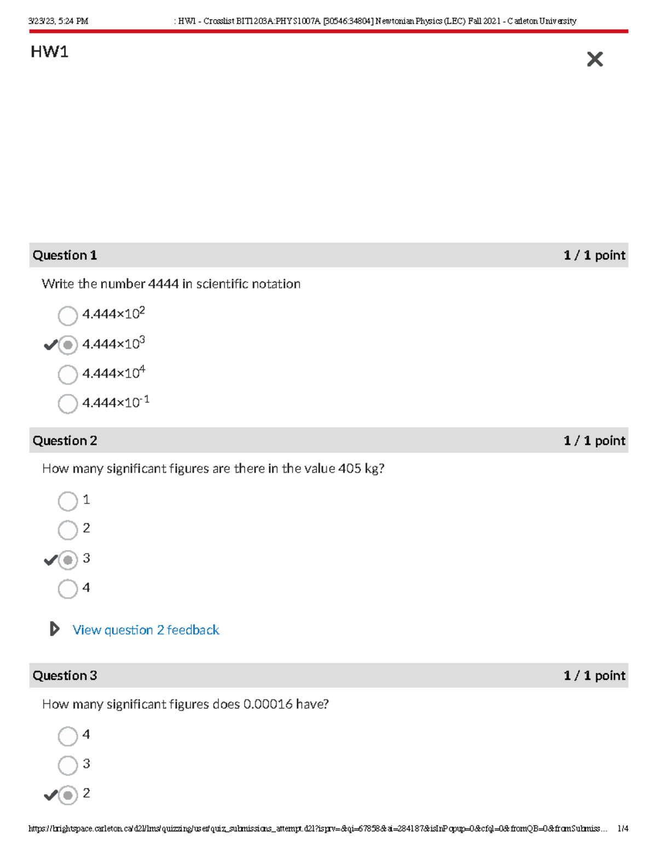The image size is (657, 850).
Task: Select answer 4 in Question 3
Action: [x=67, y=737]
